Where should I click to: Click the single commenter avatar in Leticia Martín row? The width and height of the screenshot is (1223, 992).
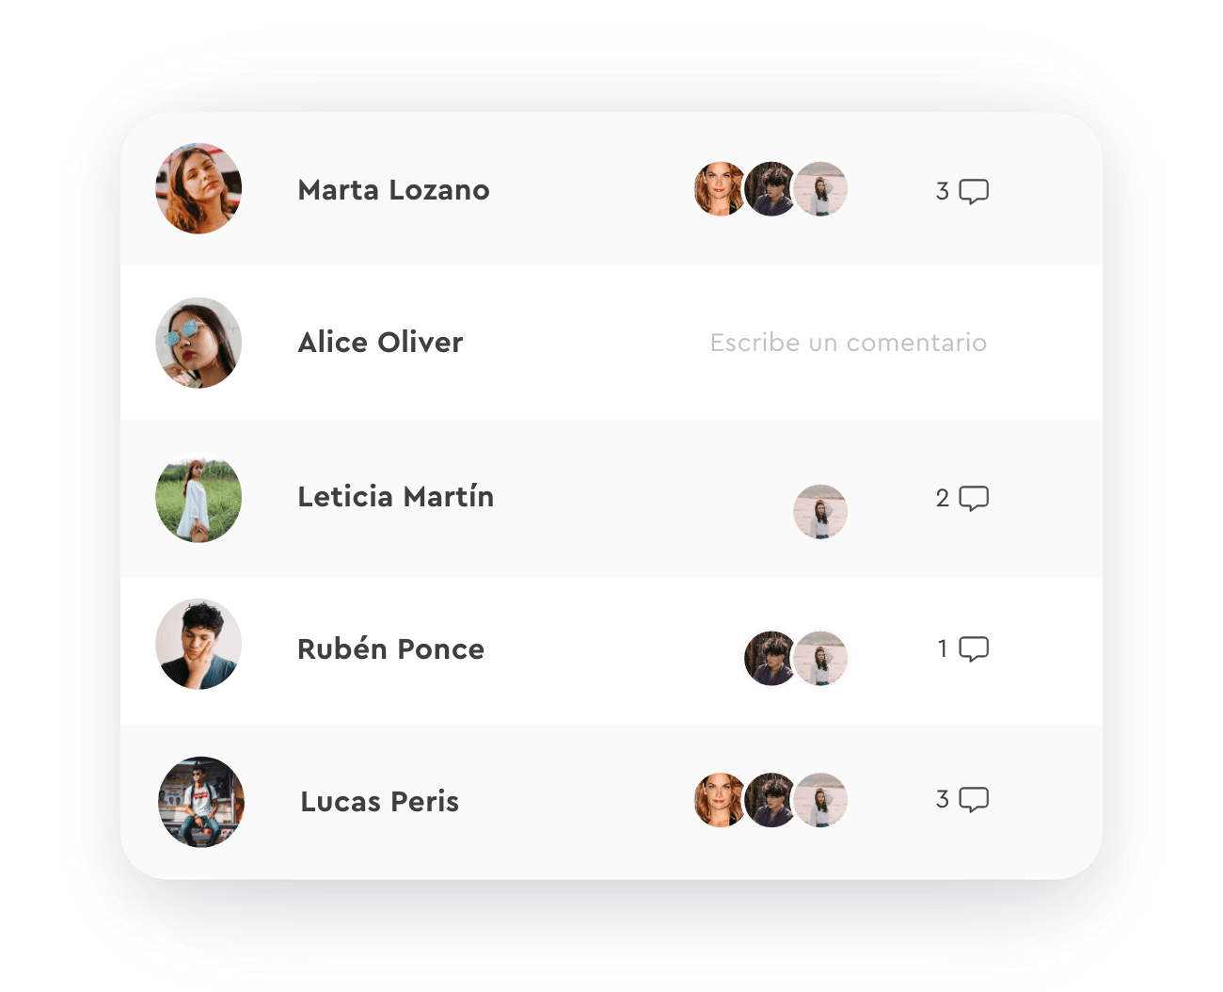tap(820, 512)
